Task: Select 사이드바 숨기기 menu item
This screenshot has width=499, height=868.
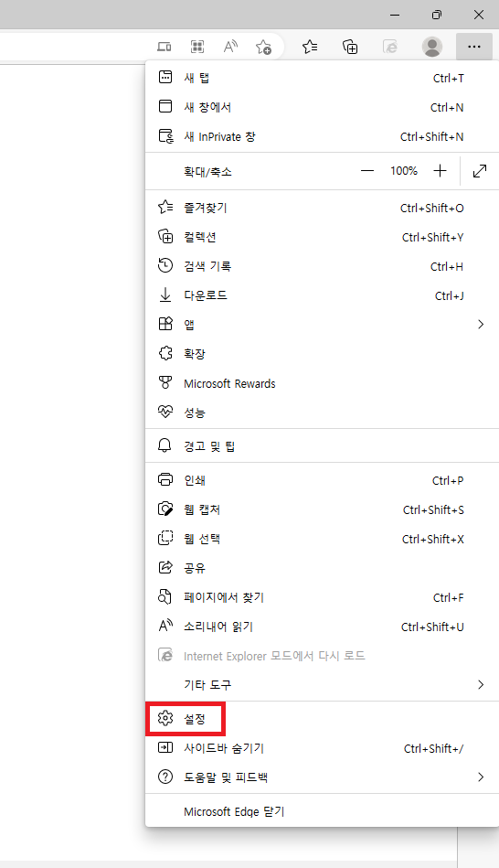Action: coord(322,748)
